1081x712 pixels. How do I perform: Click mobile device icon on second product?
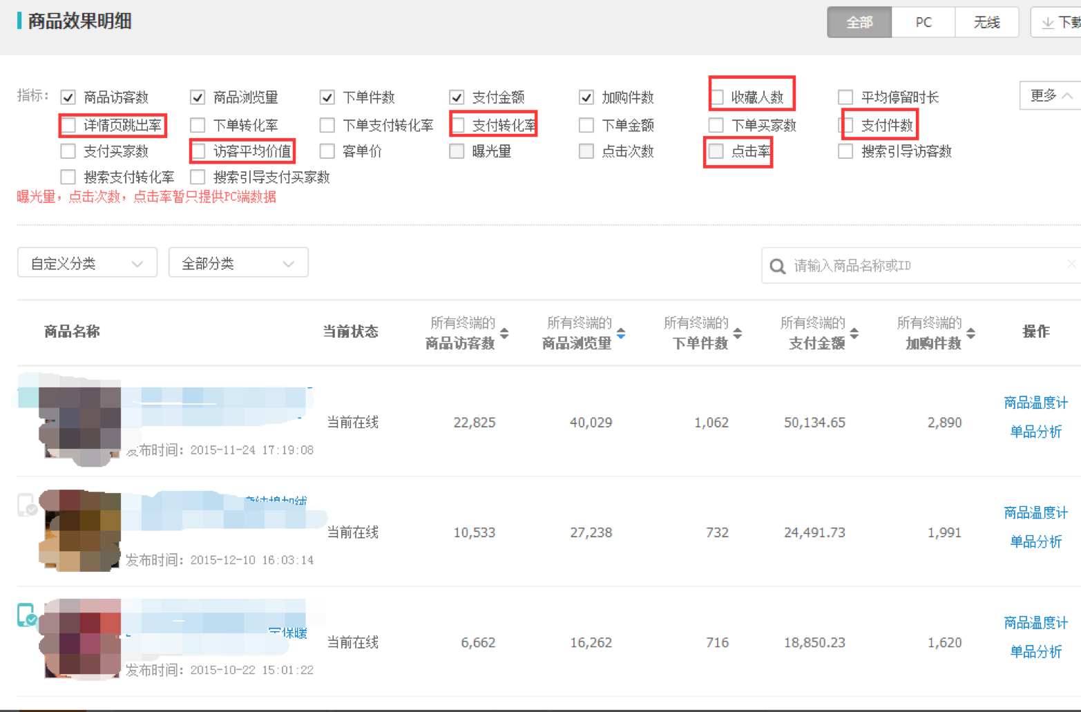point(27,505)
